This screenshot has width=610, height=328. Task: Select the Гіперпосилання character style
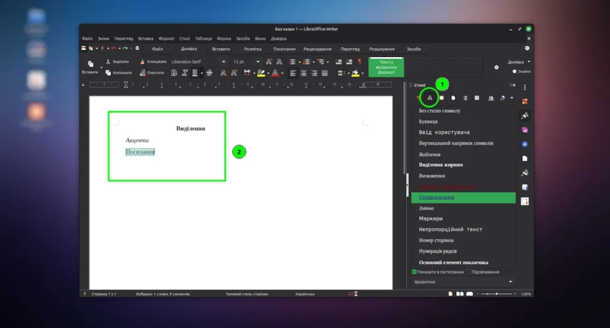tap(463, 198)
